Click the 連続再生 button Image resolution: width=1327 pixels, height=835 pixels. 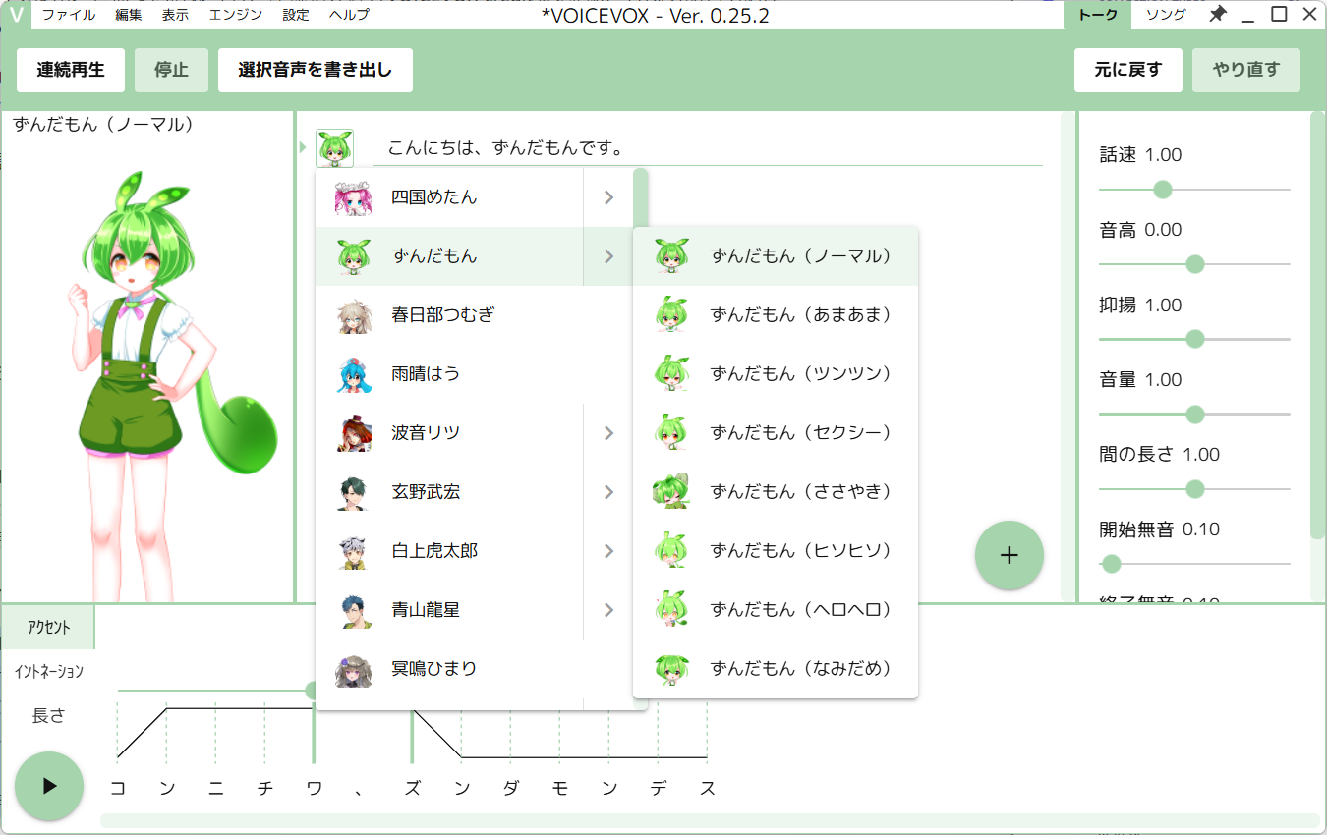tap(71, 70)
